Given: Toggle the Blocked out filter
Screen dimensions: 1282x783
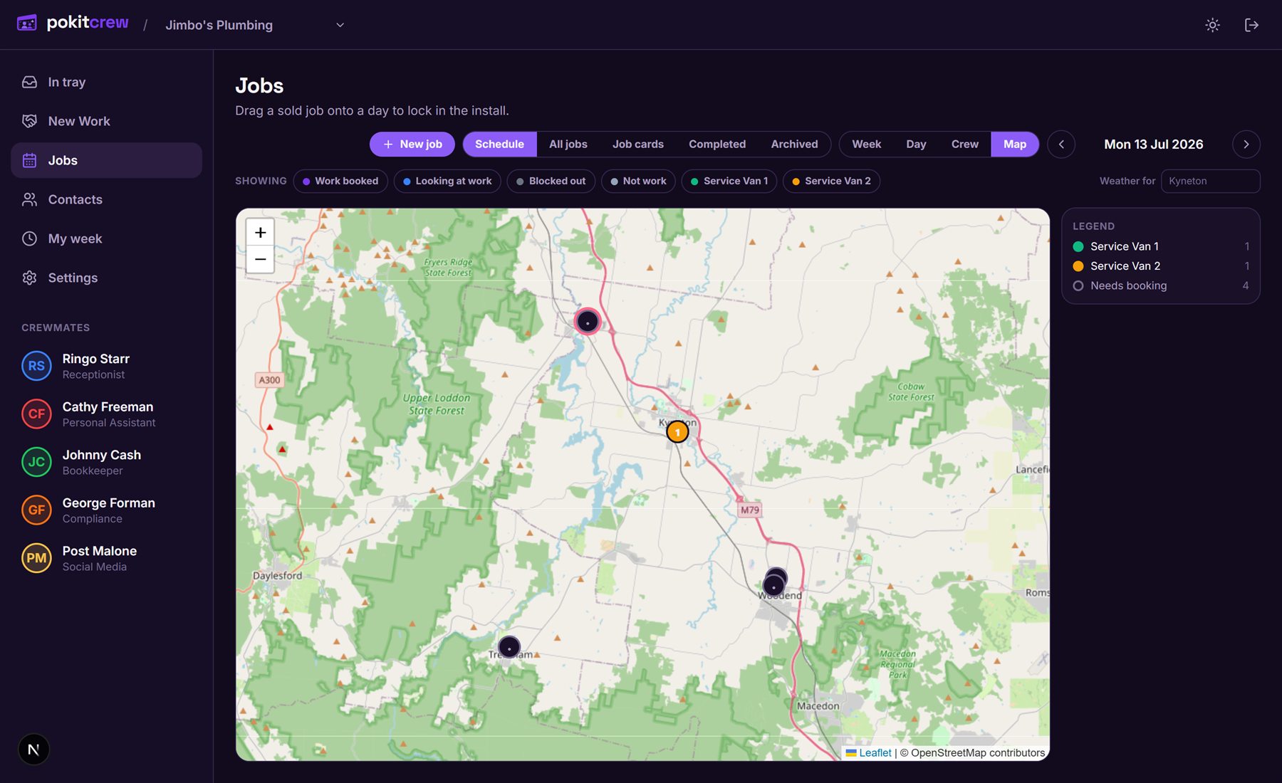Looking at the screenshot, I should pos(551,181).
